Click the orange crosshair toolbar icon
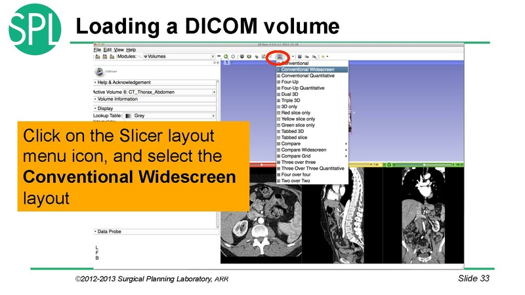Viewport: 525px width, 295px height. [x=323, y=56]
